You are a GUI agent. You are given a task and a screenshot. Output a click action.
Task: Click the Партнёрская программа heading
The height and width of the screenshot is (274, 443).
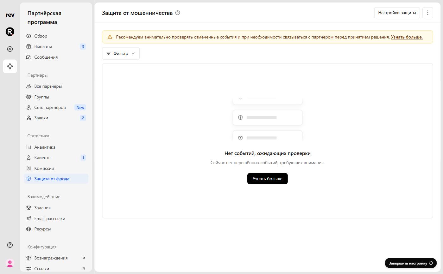(44, 18)
